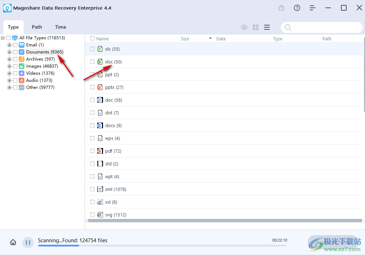
Task: Pause the scanning process
Action: [28, 242]
